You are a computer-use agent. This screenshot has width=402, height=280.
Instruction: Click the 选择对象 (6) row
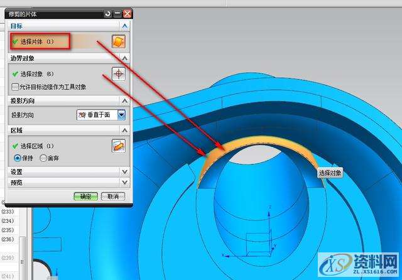38,73
